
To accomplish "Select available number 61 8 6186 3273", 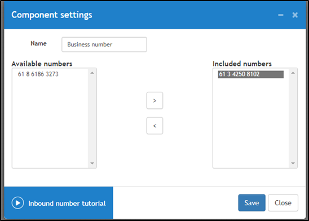I will (x=38, y=74).
